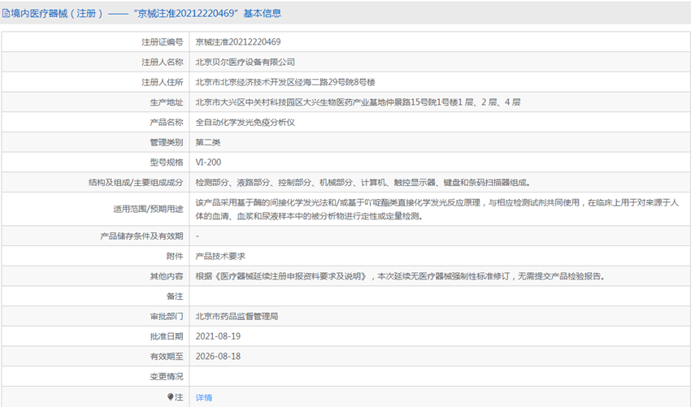Select registration number 京械注准20212220469 in the table
The width and height of the screenshot is (691, 407).
pos(238,41)
